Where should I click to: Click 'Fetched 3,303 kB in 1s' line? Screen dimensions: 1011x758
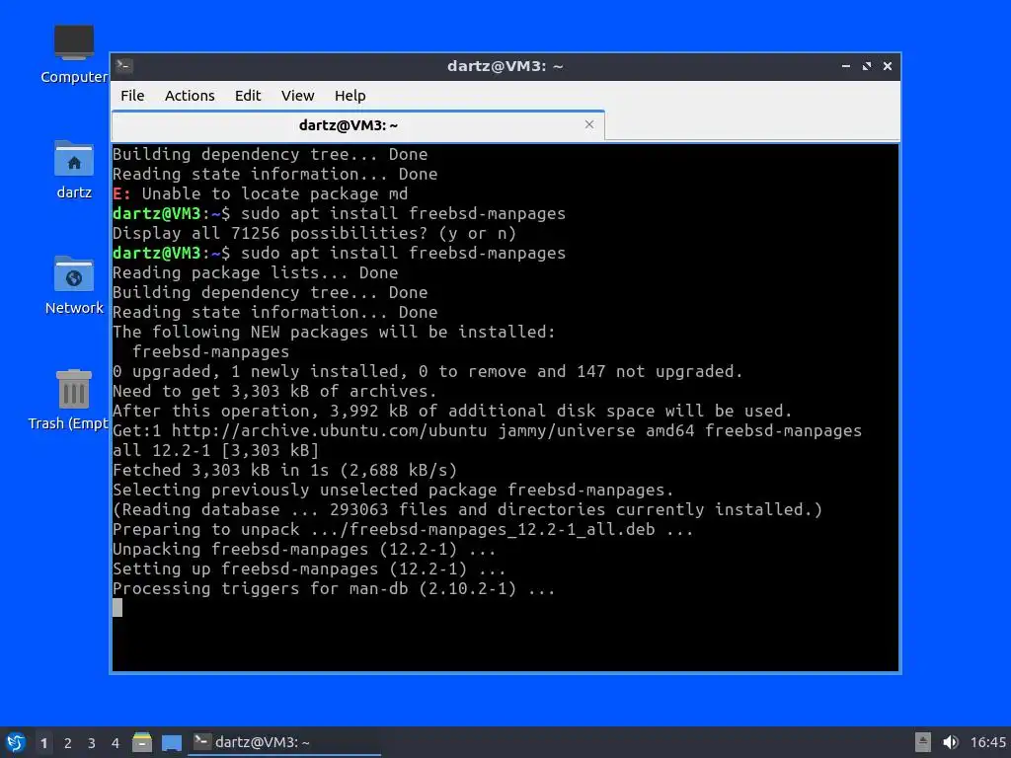coord(285,470)
